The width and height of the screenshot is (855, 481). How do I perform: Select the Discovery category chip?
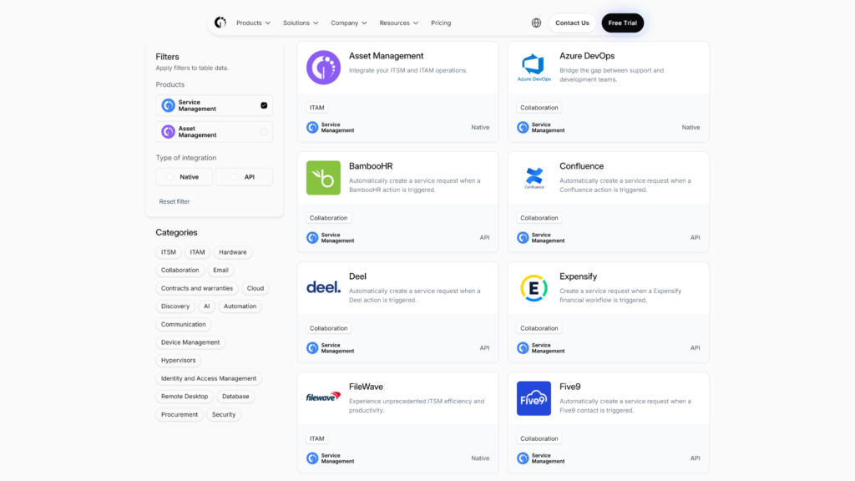coord(175,306)
